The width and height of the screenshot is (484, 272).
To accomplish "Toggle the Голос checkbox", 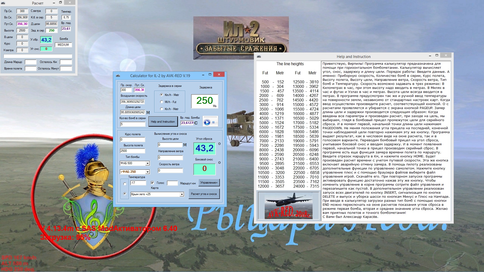I will click(152, 183).
